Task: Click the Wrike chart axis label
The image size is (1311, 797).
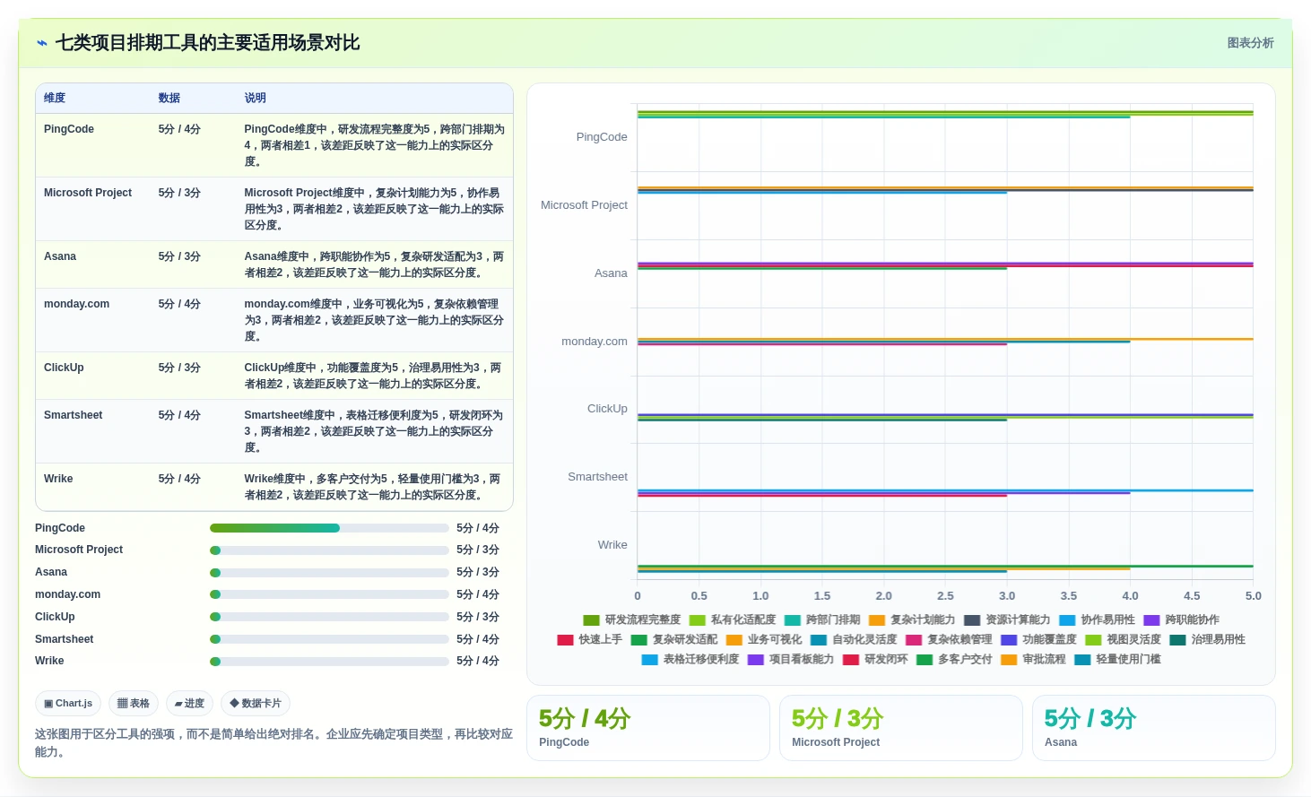Action: (612, 545)
